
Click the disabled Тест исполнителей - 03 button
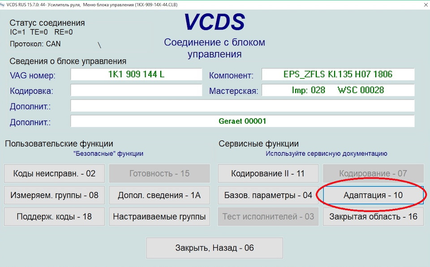[268, 217]
